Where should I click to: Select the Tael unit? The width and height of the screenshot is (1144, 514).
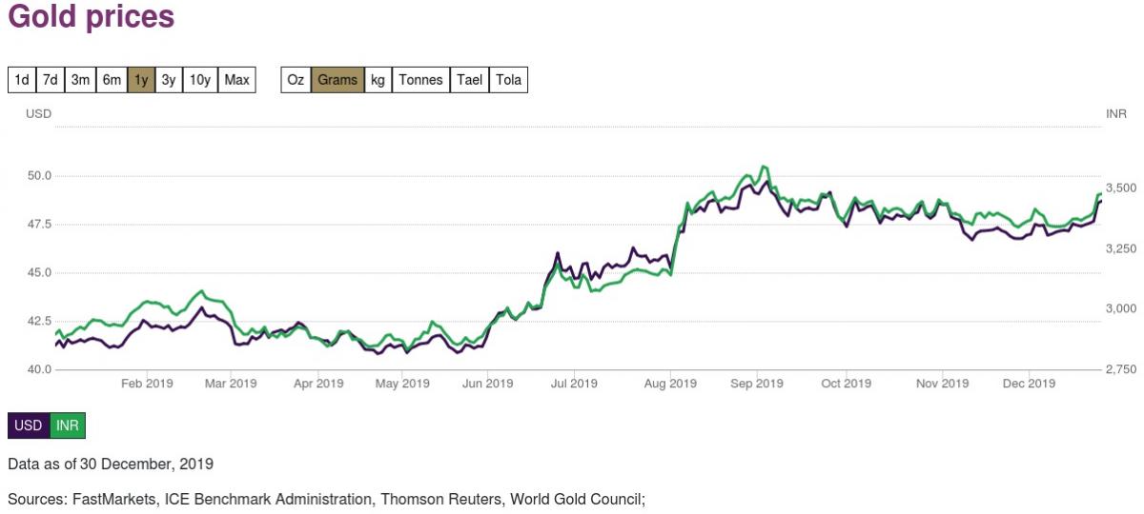pos(470,80)
